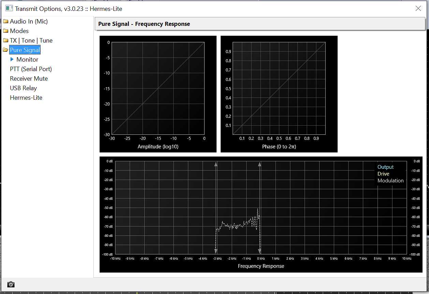Click the 0 kHz filter edge marker

tap(260, 208)
